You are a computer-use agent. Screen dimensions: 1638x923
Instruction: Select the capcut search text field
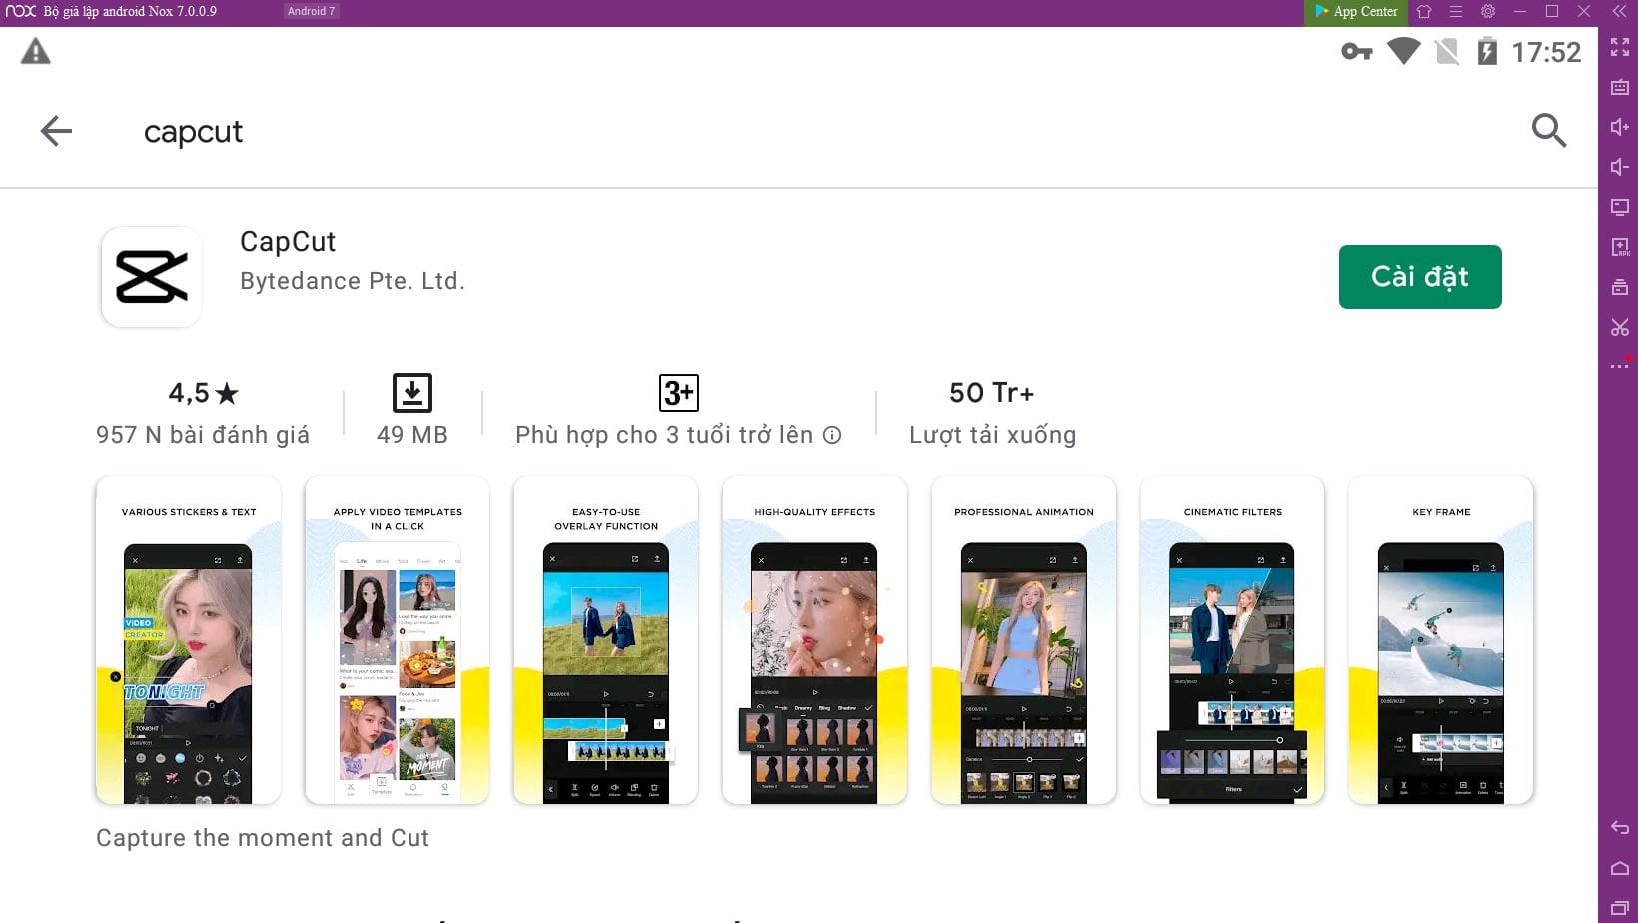[194, 132]
